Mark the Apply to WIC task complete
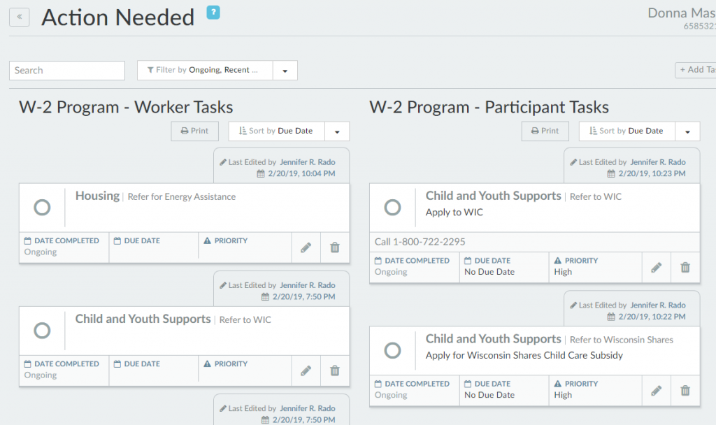This screenshot has width=716, height=425. click(393, 207)
